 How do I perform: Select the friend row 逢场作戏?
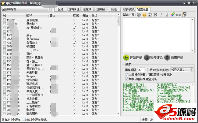(59, 84)
